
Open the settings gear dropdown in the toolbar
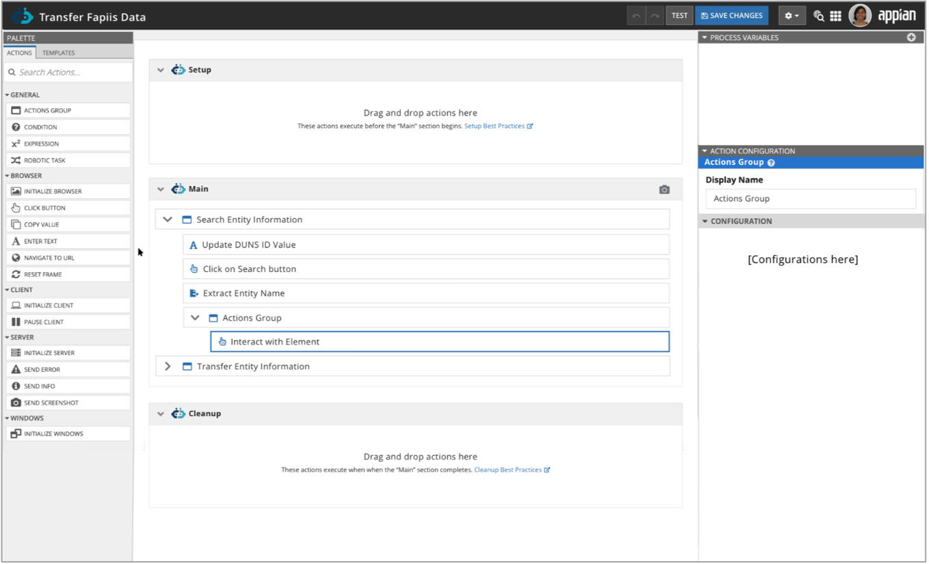[791, 15]
